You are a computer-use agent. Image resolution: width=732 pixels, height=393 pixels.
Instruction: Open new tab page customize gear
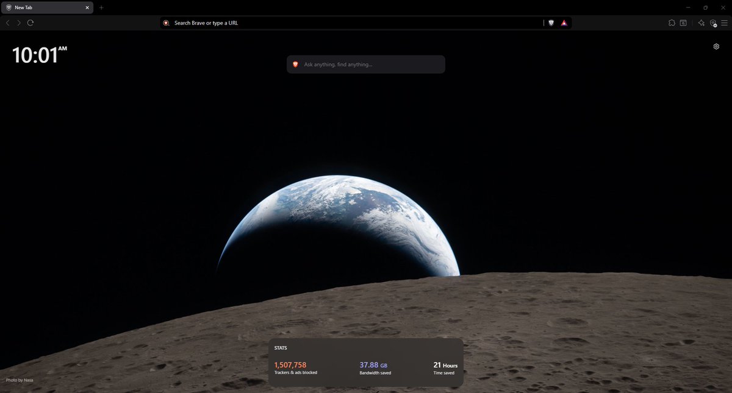[x=716, y=46]
